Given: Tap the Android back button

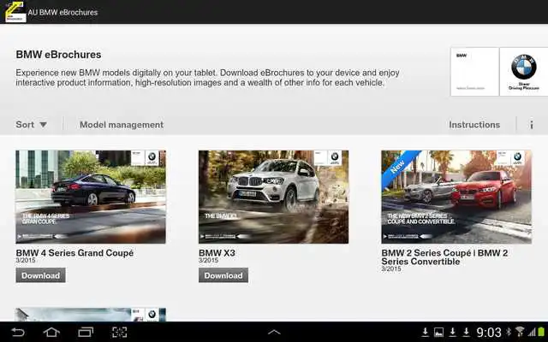Looking at the screenshot, I should click(x=18, y=332).
